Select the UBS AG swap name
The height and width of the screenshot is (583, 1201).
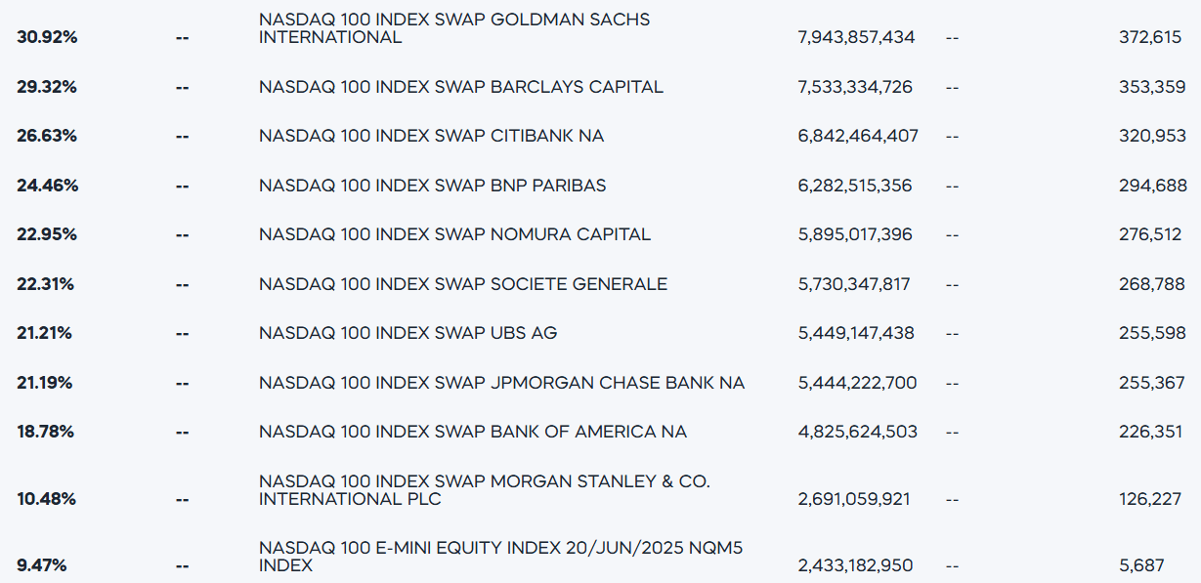click(407, 333)
